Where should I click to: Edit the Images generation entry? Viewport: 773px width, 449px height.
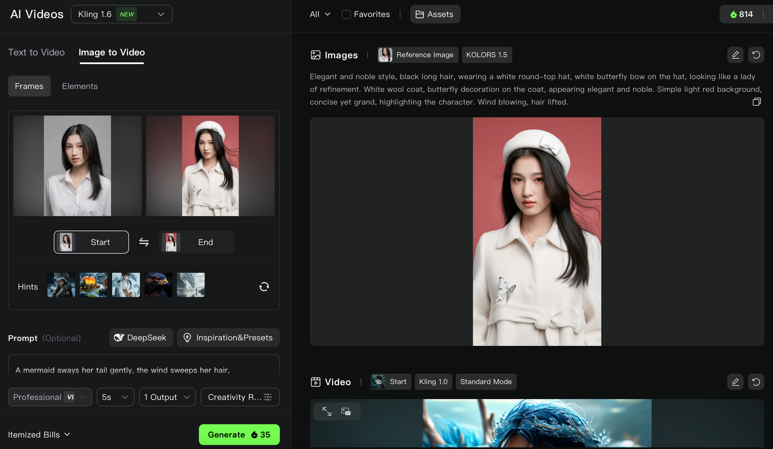click(735, 55)
